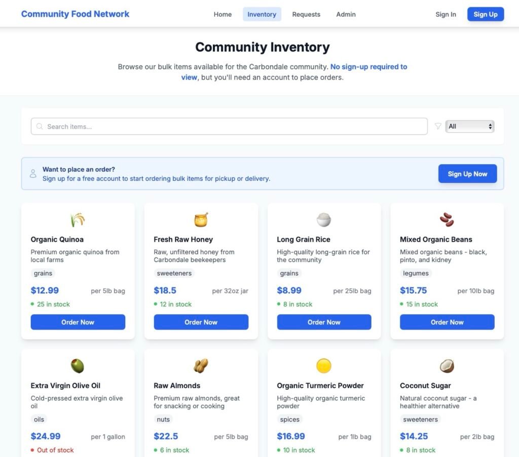Switch to the Admin nav item
The height and width of the screenshot is (457, 519).
pyautogui.click(x=346, y=14)
